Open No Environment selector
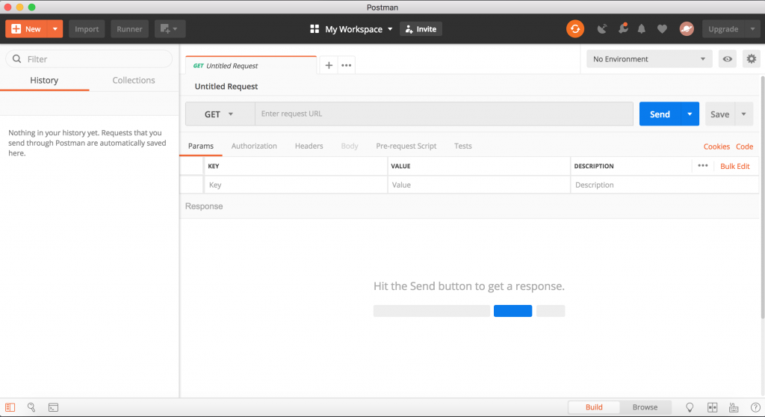The width and height of the screenshot is (765, 417). 649,59
